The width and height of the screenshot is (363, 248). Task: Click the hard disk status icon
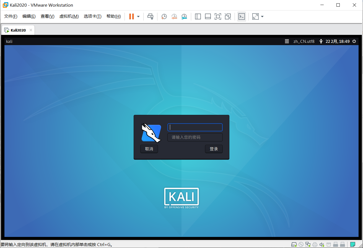pyautogui.click(x=294, y=244)
